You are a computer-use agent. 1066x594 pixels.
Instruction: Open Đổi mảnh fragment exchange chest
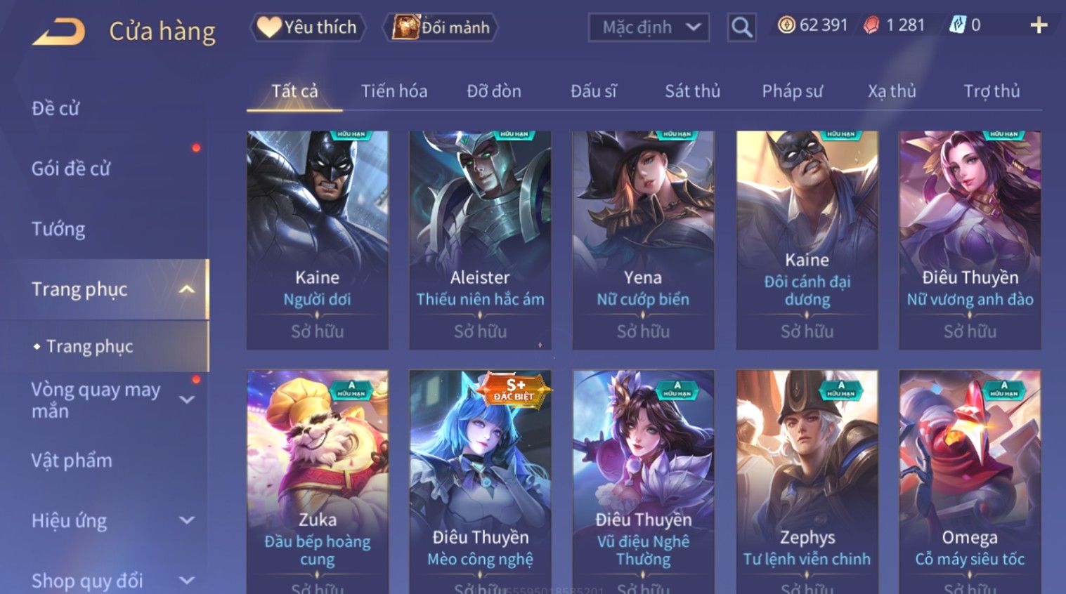(441, 27)
